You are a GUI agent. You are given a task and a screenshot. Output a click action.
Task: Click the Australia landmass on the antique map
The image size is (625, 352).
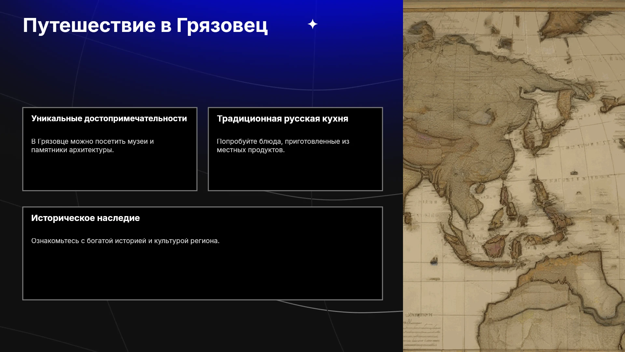click(x=553, y=303)
